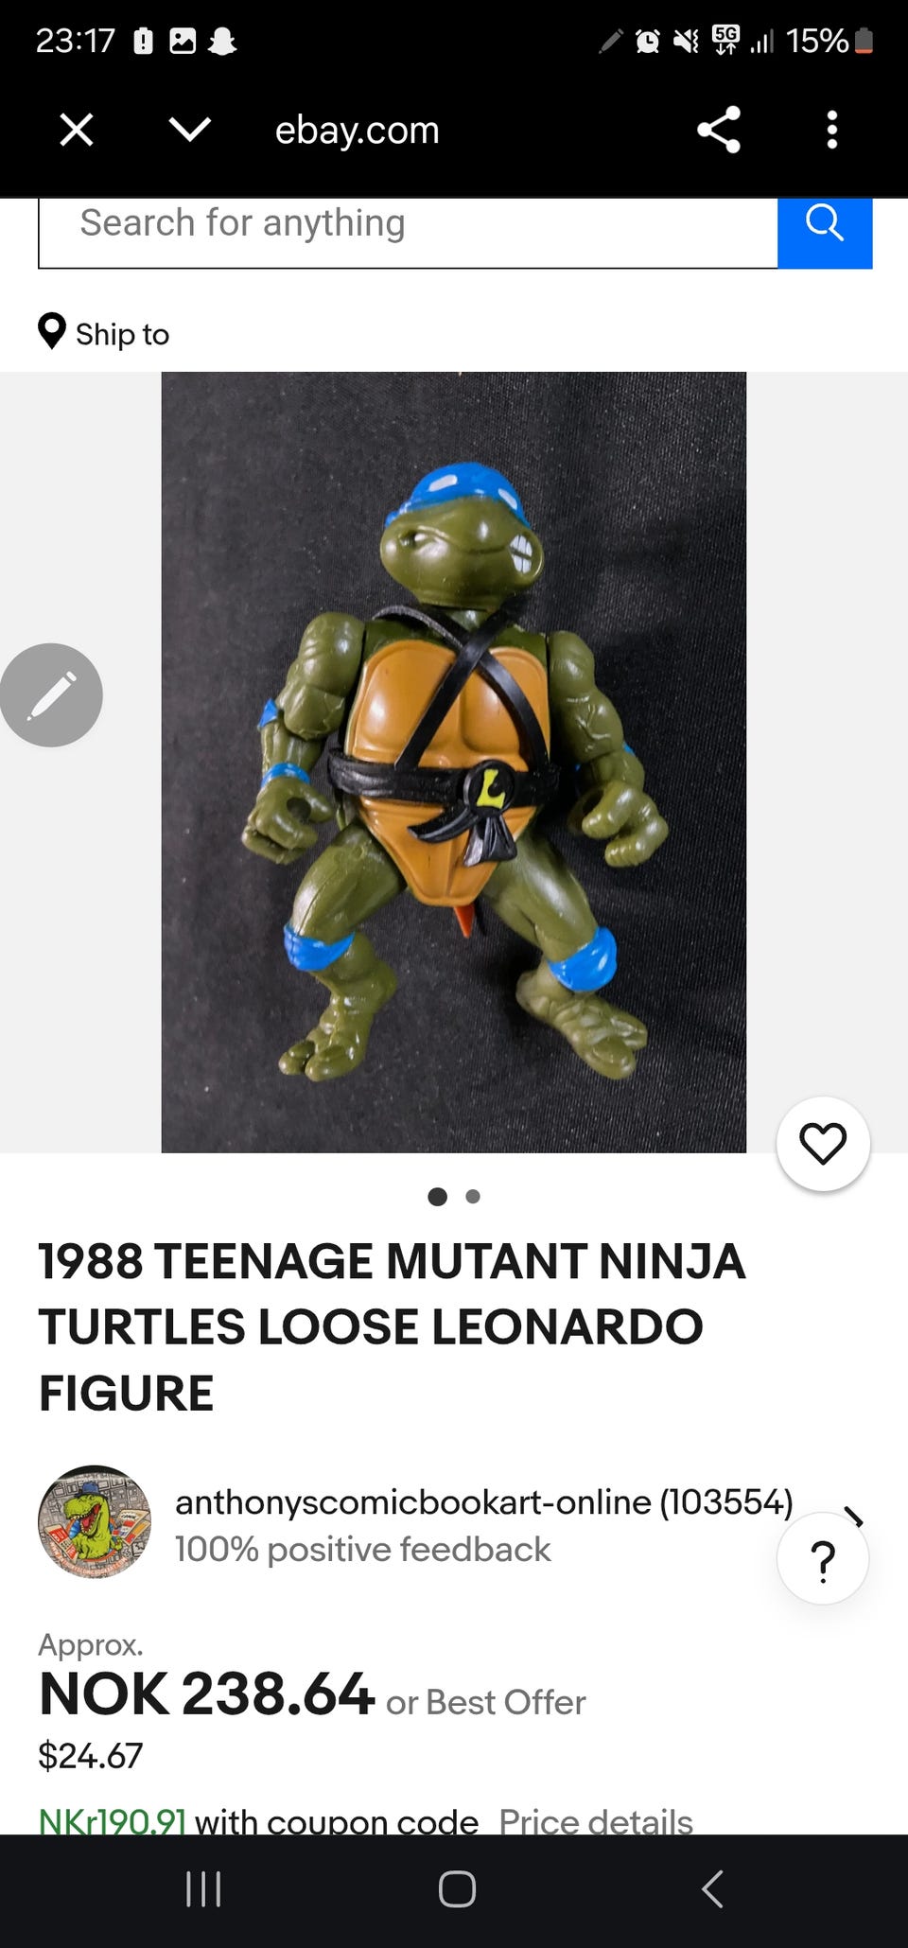Viewport: 908px width, 1948px height.
Task: Tap the floating pencil edit button
Action: click(51, 695)
